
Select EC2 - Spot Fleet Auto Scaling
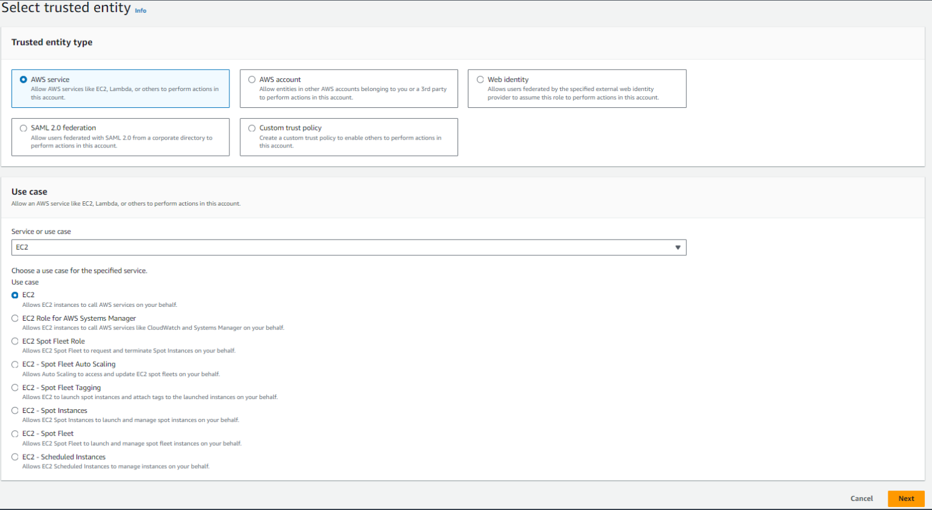15,364
